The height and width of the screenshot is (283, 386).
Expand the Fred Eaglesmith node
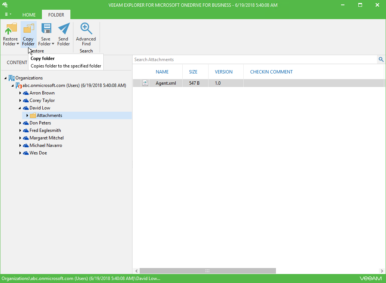[x=20, y=130]
